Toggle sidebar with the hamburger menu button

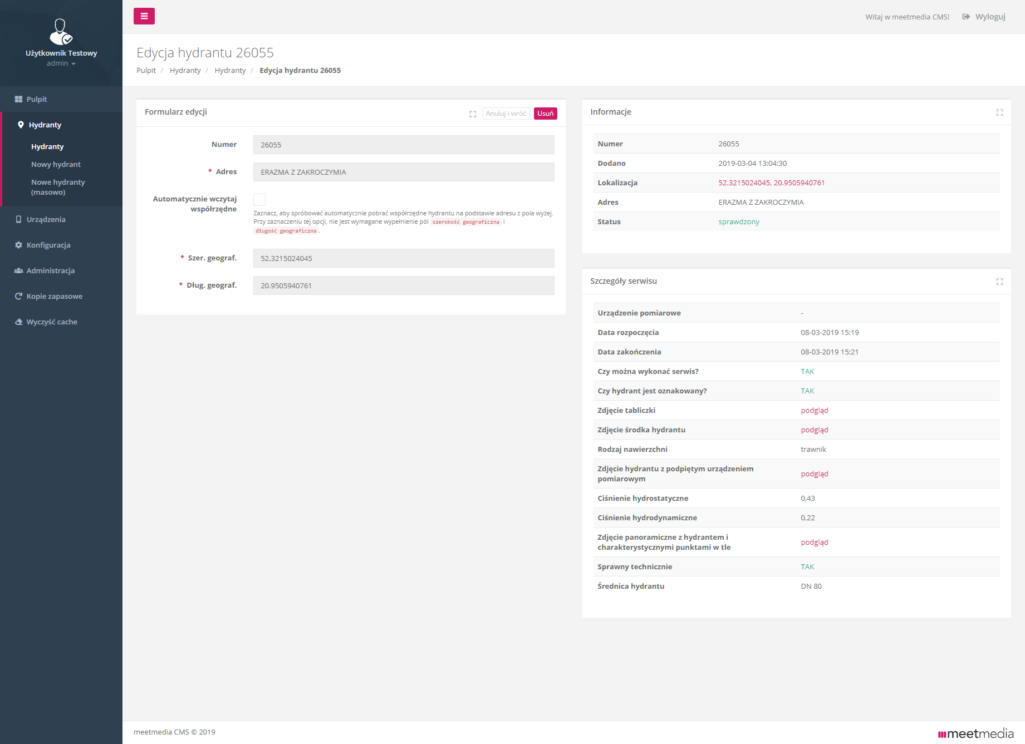click(144, 16)
